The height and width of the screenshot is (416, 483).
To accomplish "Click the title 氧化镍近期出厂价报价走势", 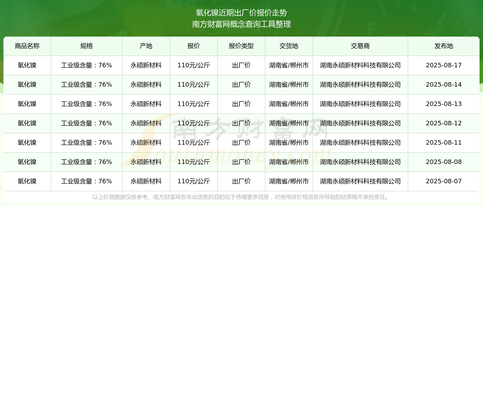I will pos(241,13).
